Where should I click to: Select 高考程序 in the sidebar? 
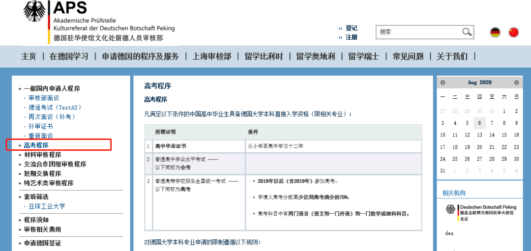[x=36, y=145]
